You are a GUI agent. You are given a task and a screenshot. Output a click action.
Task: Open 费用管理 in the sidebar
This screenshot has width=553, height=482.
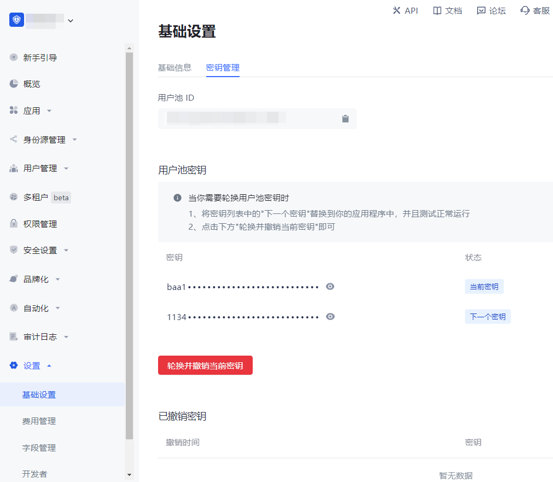39,421
